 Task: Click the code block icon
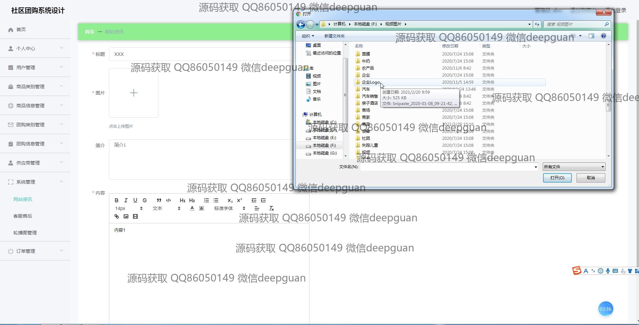[x=168, y=200]
